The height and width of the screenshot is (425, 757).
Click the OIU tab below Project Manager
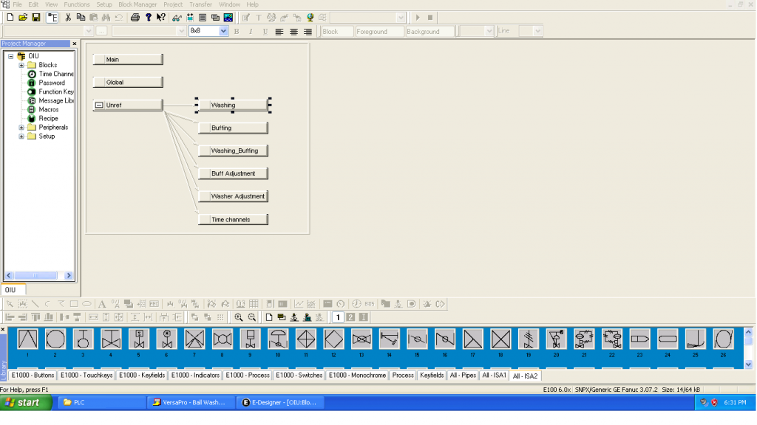(13, 290)
